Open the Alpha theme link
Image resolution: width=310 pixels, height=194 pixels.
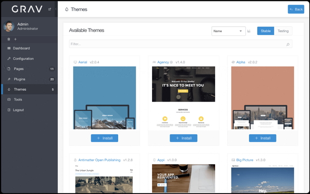(x=241, y=62)
